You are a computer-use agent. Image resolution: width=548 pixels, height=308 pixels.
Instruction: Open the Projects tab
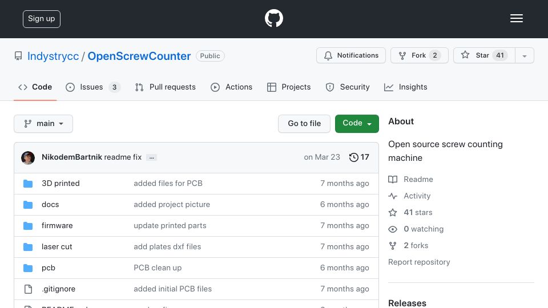click(289, 87)
